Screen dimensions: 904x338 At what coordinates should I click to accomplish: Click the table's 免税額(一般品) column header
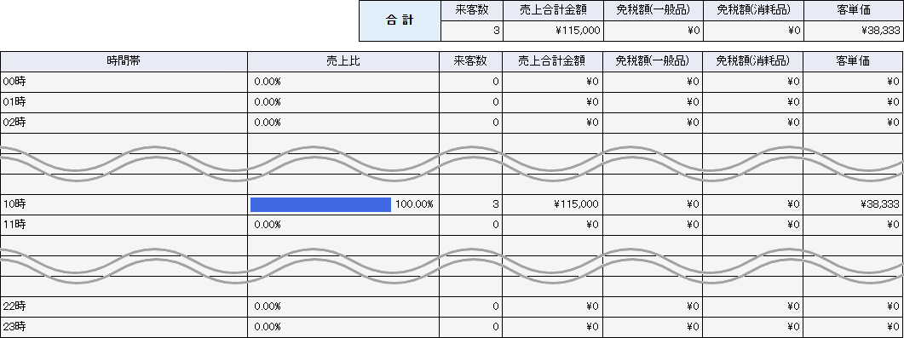point(652,61)
